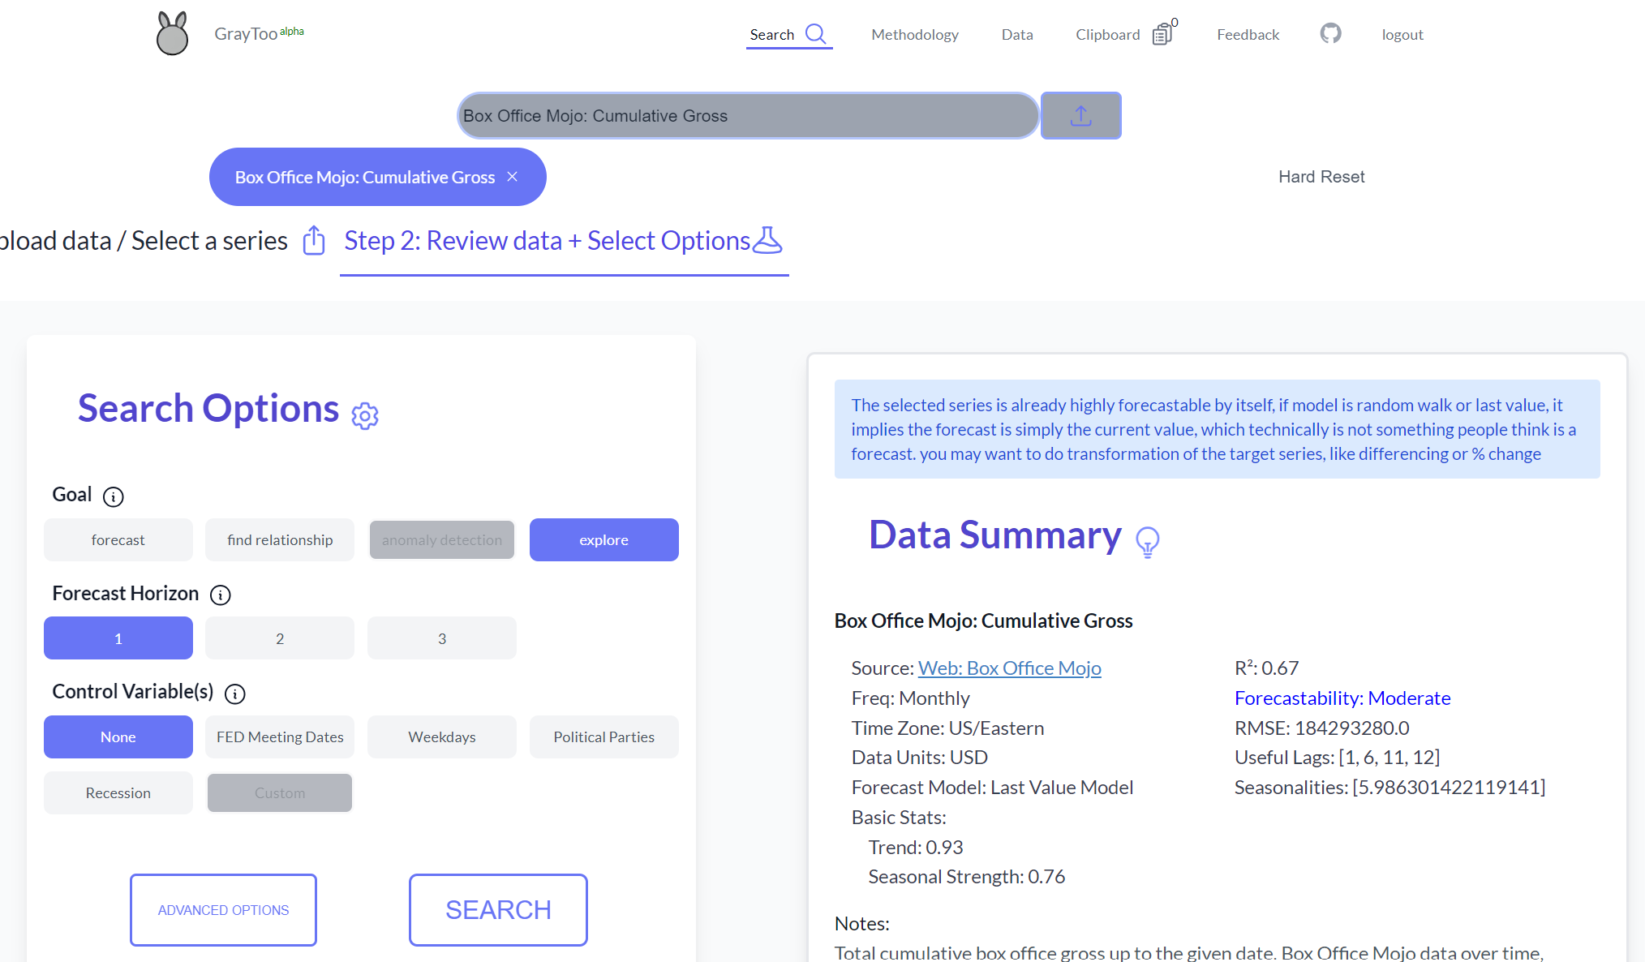This screenshot has height=962, width=1645.
Task: Select the explore goal
Action: tap(604, 539)
